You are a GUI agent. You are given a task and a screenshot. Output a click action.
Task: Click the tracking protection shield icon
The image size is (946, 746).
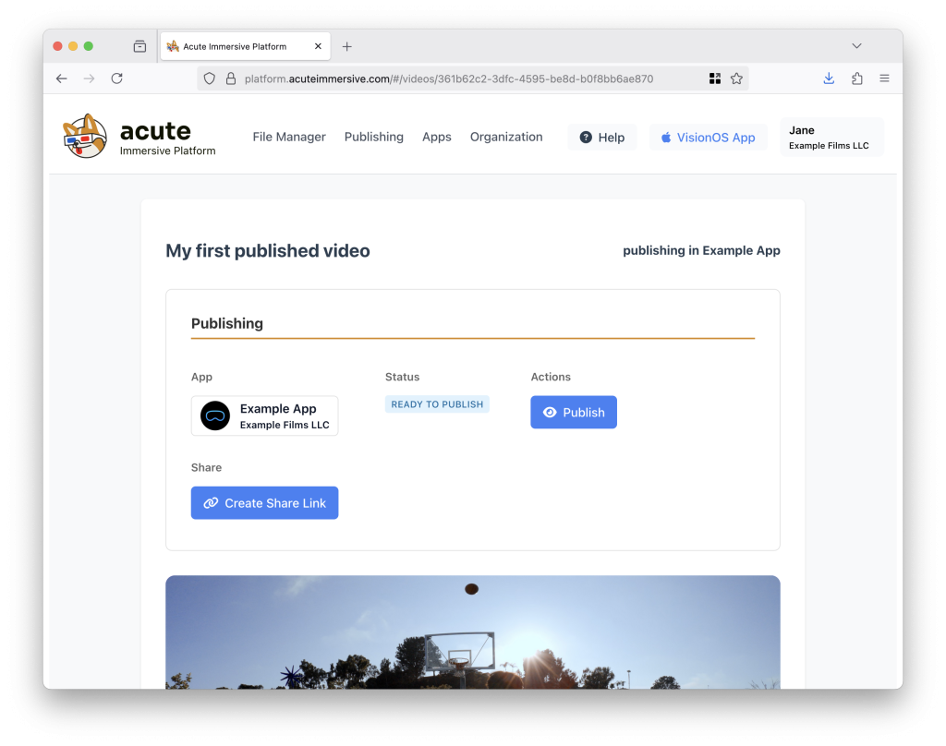[x=210, y=78]
